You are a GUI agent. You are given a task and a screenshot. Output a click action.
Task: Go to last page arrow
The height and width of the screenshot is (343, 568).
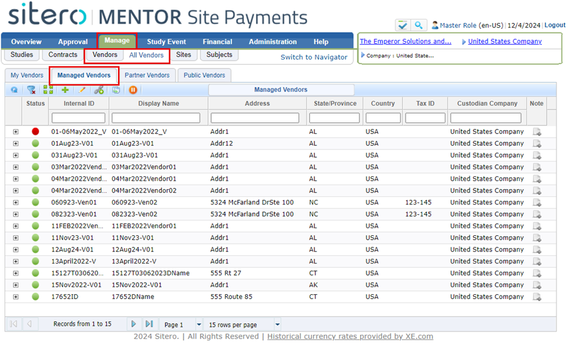tap(150, 324)
